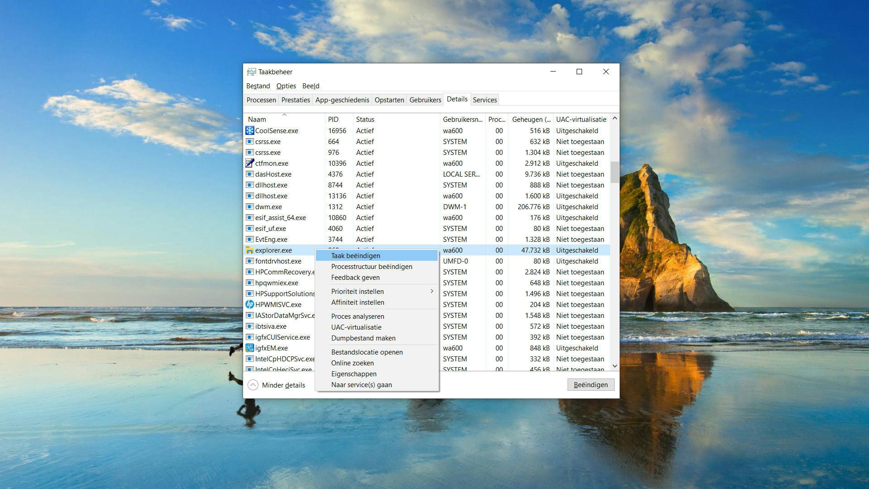Open the Opties menu
The height and width of the screenshot is (489, 869).
click(286, 86)
